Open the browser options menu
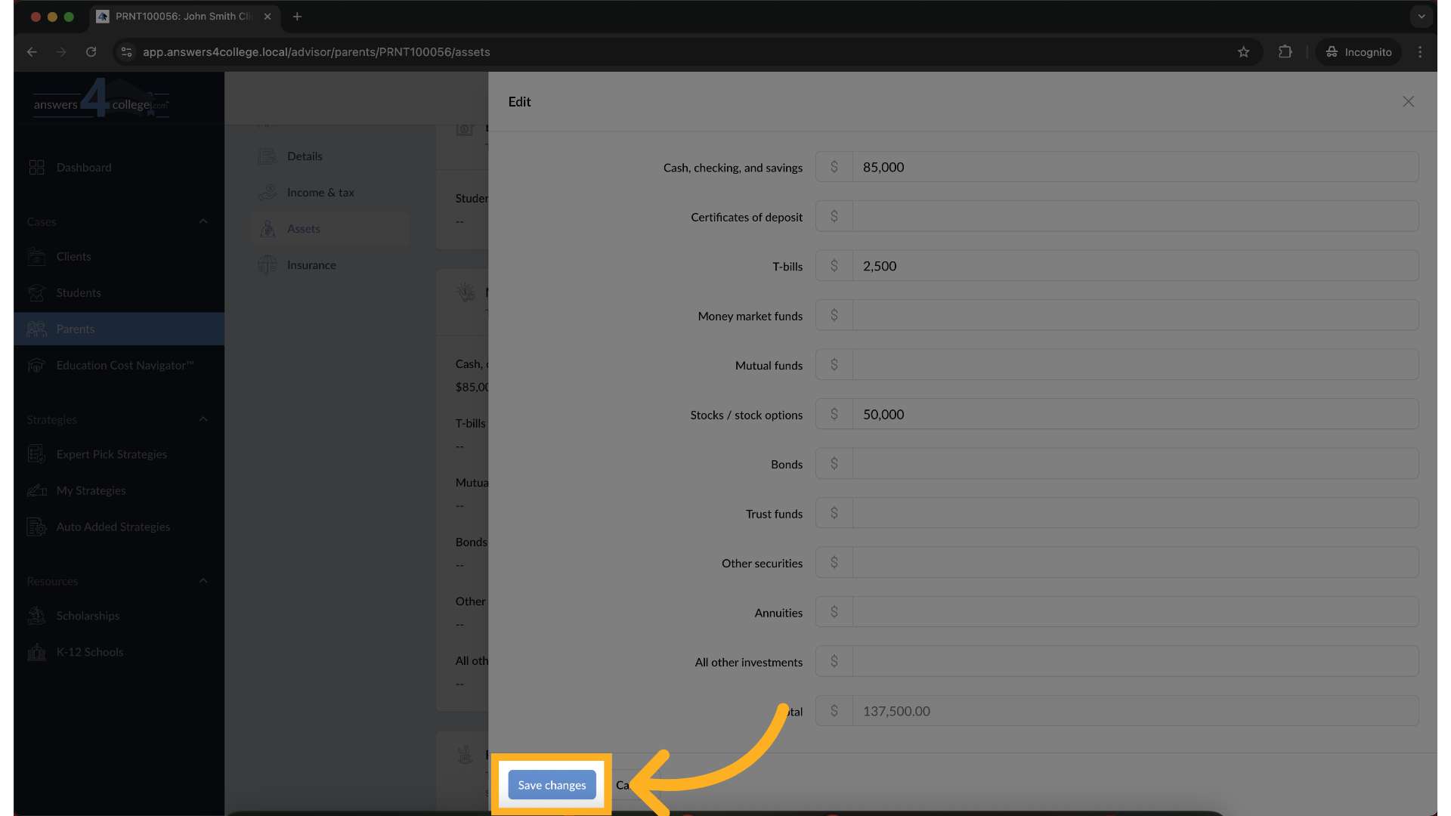The image size is (1451, 816). (1420, 51)
